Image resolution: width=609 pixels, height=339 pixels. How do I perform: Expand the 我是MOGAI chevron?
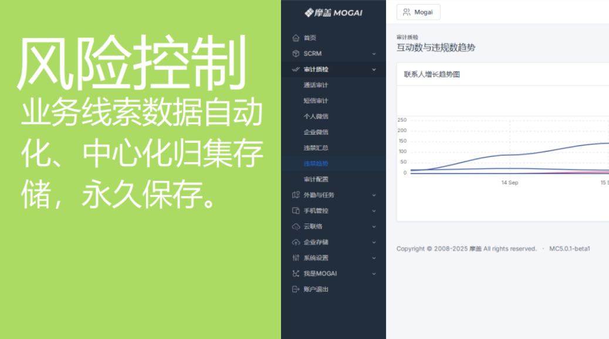tap(374, 273)
